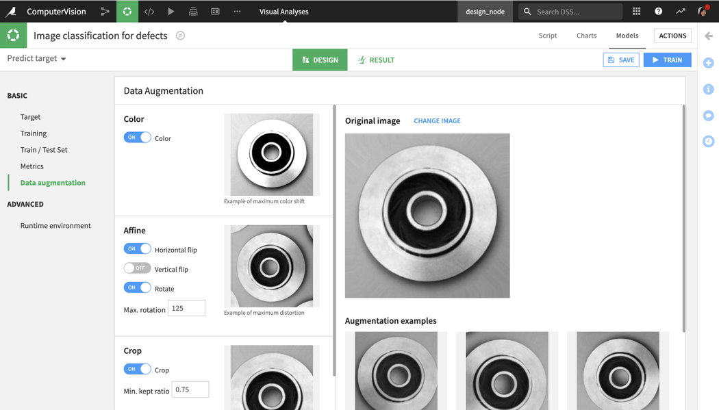
Task: Turn off the Rotate toggle
Action: (x=137, y=287)
